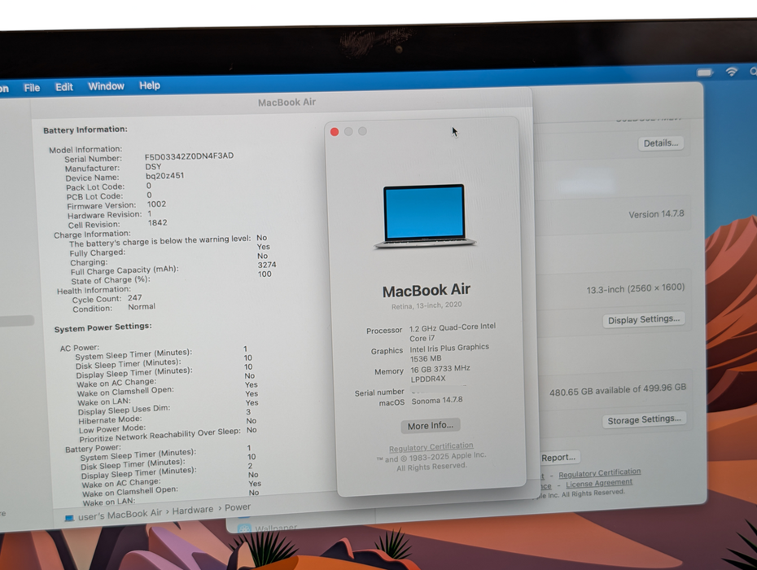
Task: Click the Report... button in System Settings
Action: (x=558, y=458)
